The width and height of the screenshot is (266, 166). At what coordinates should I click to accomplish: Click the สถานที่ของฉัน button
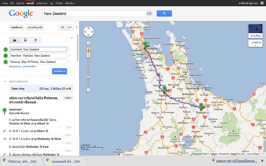coord(35,27)
